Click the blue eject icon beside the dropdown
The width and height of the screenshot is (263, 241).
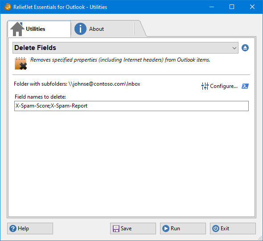tap(245, 48)
